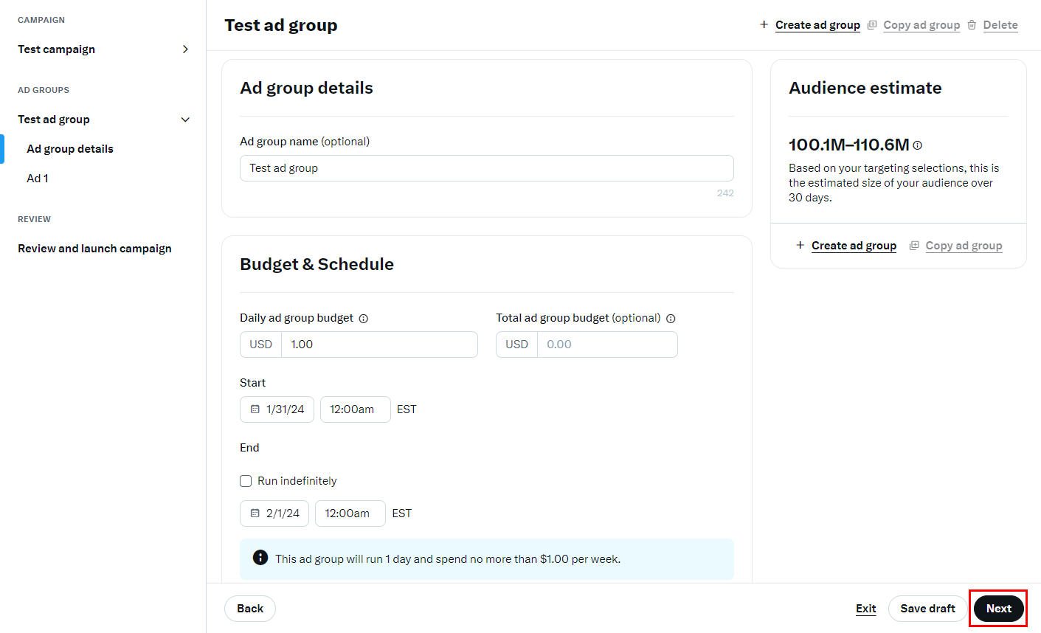Click the copy icon in the top header
Viewport: 1041px width, 633px height.
click(x=872, y=25)
